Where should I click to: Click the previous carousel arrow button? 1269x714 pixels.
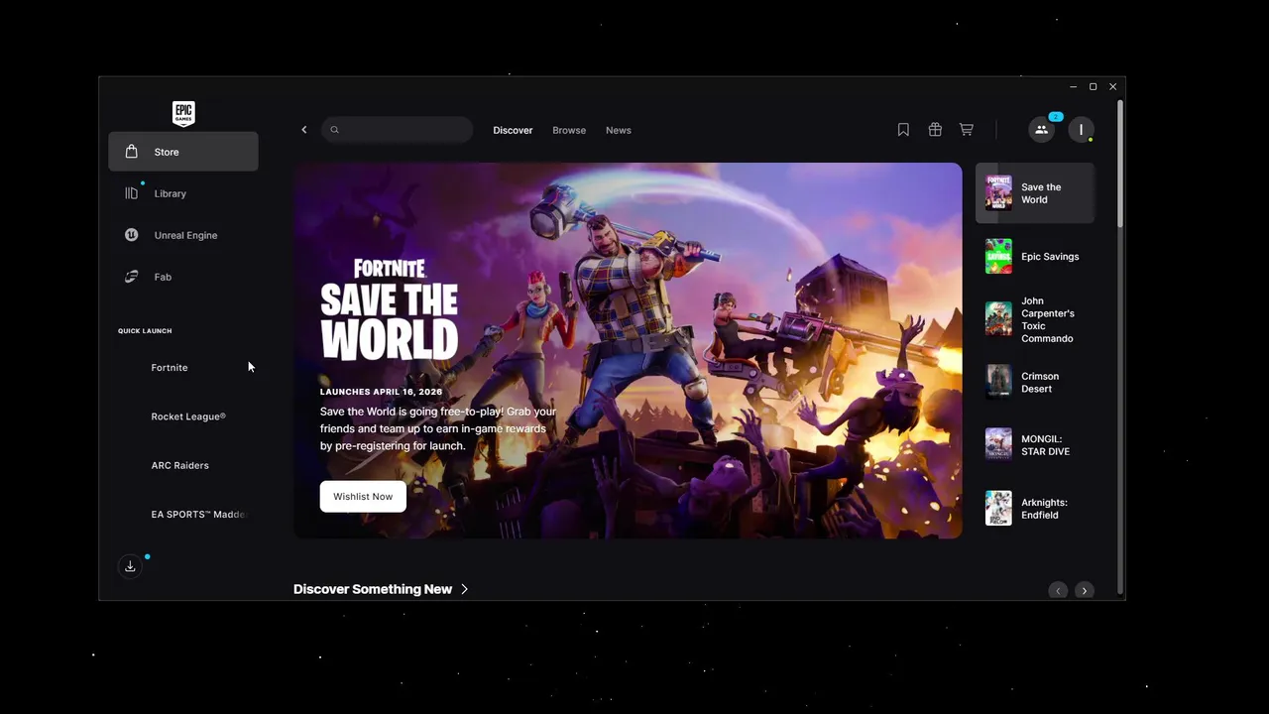(x=1058, y=590)
